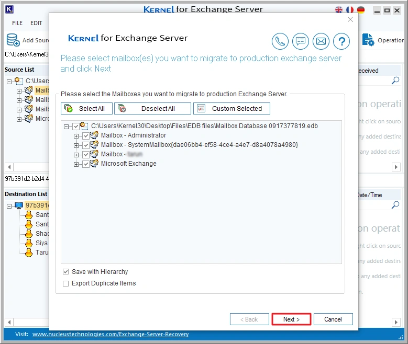Click the Deselect All icon
This screenshot has width=408, height=344.
pyautogui.click(x=122, y=108)
